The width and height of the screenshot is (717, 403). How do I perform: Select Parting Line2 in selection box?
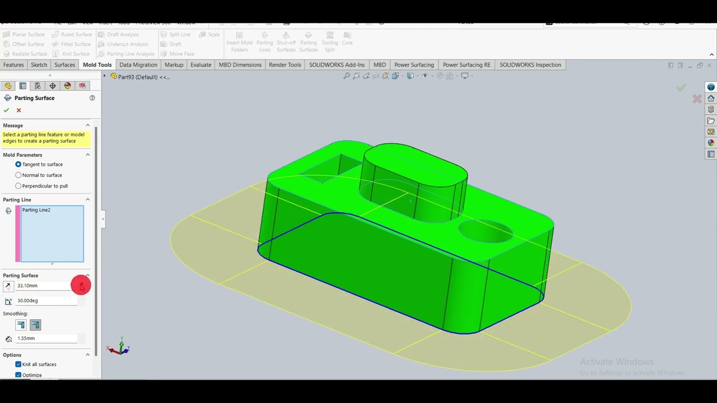tap(36, 210)
